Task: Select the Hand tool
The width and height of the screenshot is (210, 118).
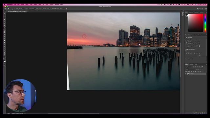Action: 4,53
